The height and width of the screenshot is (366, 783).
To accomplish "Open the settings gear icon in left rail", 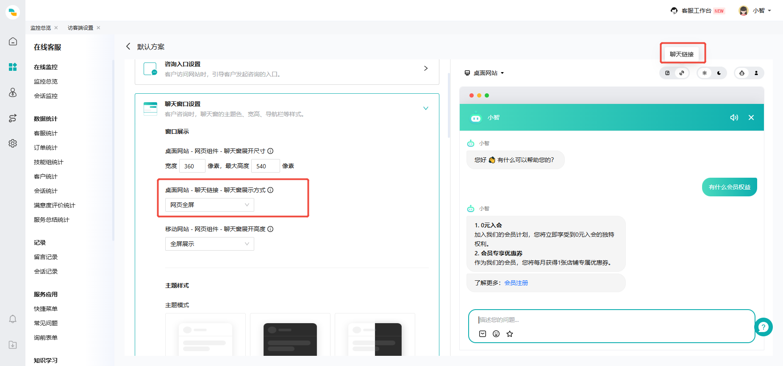I will click(x=13, y=143).
